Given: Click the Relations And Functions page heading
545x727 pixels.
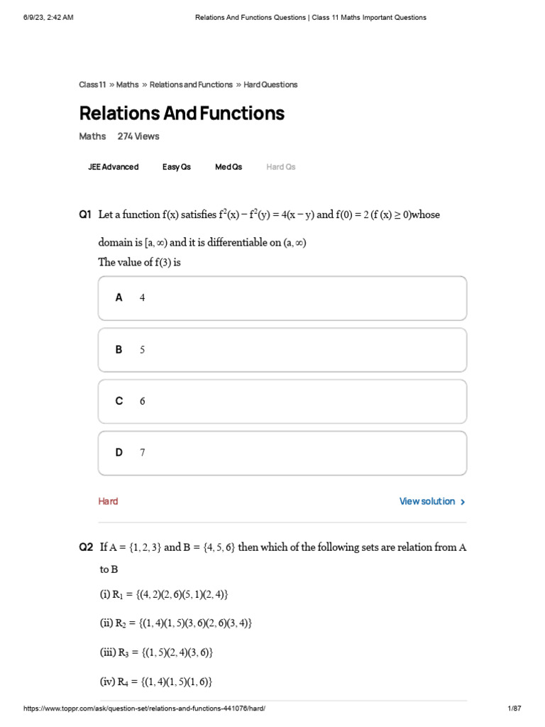Looking at the screenshot, I should (182, 114).
